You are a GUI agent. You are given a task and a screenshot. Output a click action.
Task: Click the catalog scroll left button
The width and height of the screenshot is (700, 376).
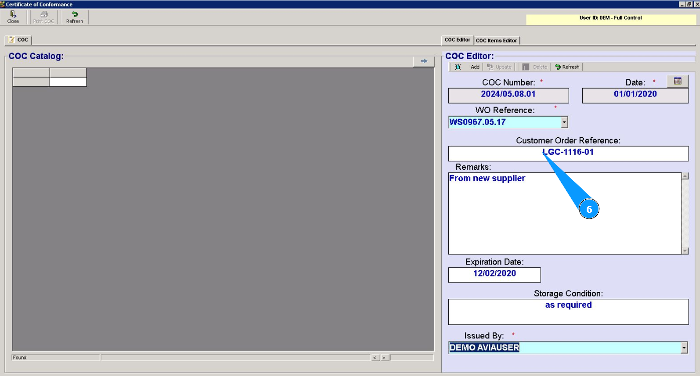tap(375, 357)
